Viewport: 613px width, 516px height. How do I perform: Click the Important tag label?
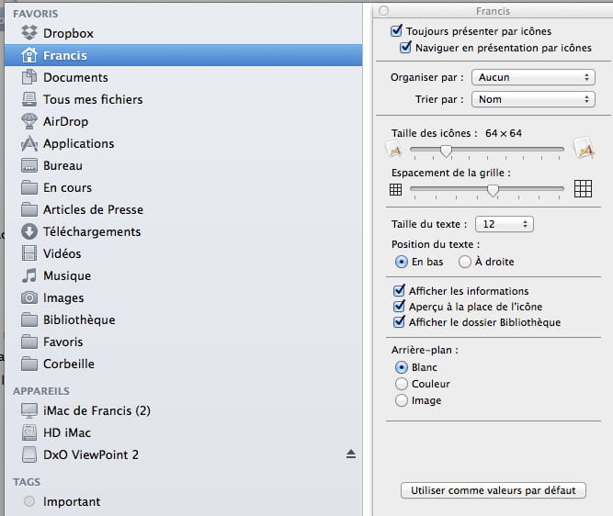coord(72,501)
